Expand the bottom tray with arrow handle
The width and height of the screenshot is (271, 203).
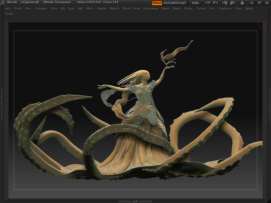135,201
